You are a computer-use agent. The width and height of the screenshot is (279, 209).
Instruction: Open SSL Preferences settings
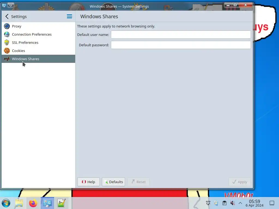click(38, 42)
